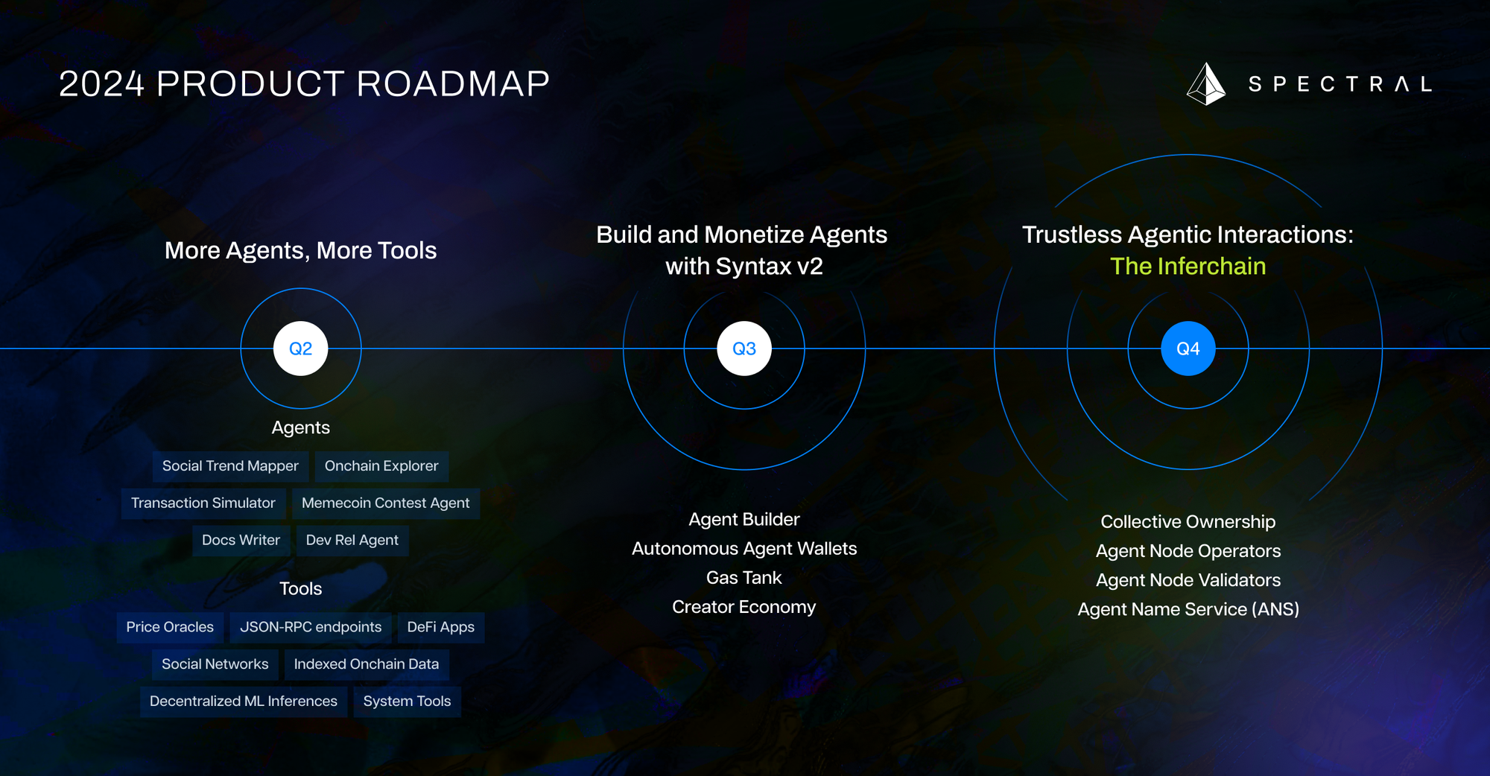Select the blue Q4 timeline marker
Screen dimensions: 1490x776
[x=1188, y=349]
